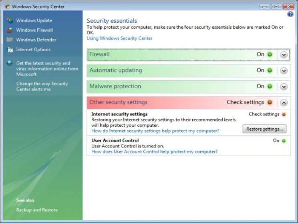Click the User Account Control bold heading
298x223 pixels.
[x=115, y=141]
